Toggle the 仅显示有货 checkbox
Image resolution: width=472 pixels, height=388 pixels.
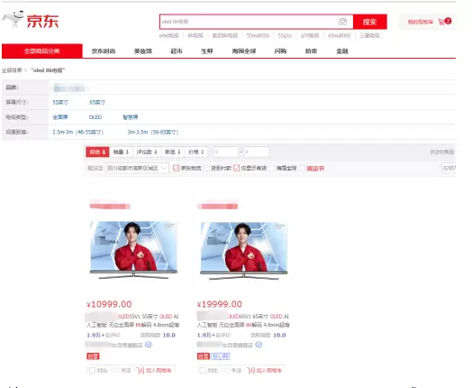click(x=237, y=168)
